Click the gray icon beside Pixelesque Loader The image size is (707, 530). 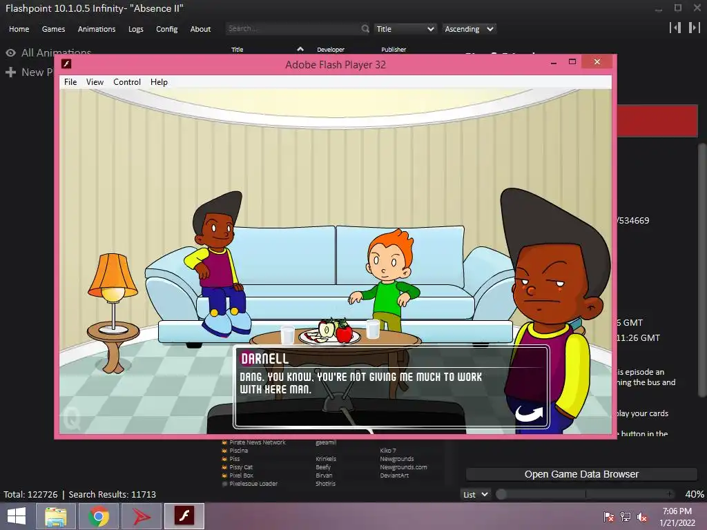[x=224, y=484]
